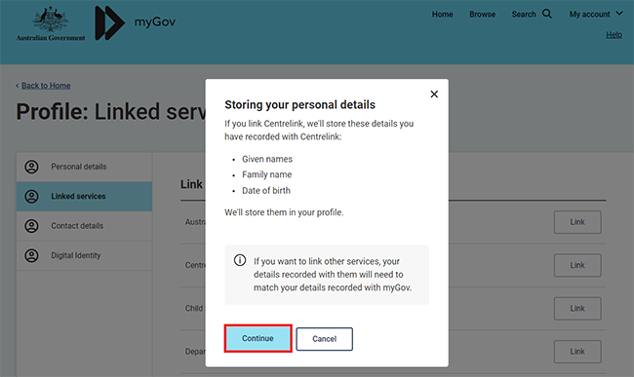
Task: Click the Personal details profile icon
Action: (31, 167)
